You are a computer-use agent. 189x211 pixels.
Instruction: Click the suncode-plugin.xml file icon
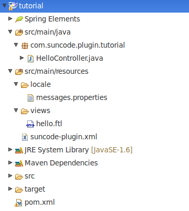tap(25, 137)
